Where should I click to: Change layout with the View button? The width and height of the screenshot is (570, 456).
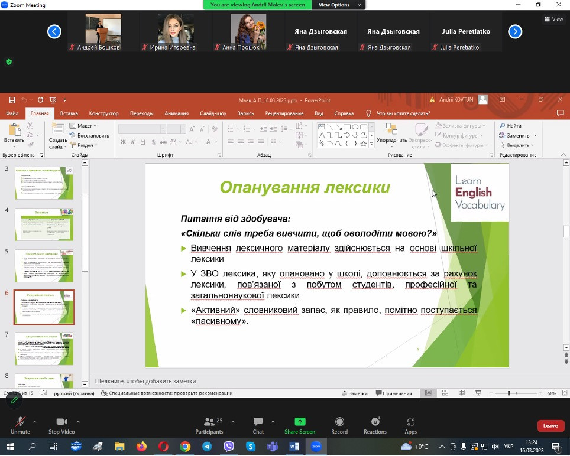[x=553, y=19]
